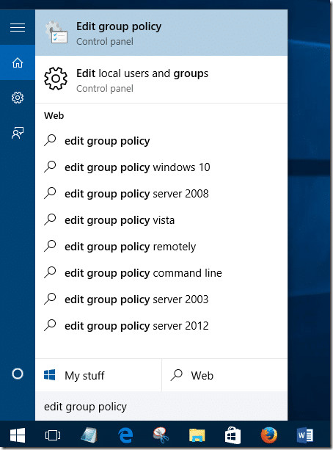The image size is (333, 450).
Task: Select suggestion "edit group policy server 2003"
Action: 161,300
